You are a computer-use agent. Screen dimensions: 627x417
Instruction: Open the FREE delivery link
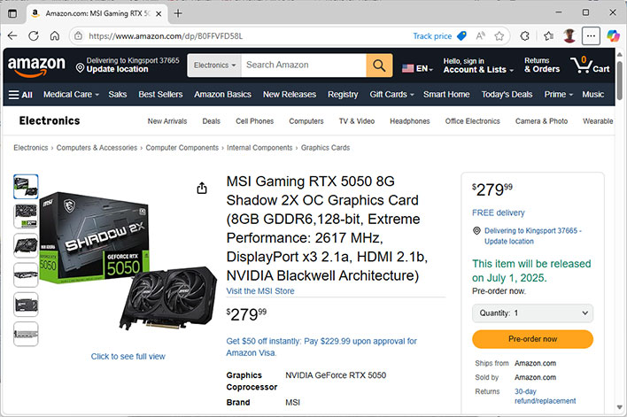(499, 212)
